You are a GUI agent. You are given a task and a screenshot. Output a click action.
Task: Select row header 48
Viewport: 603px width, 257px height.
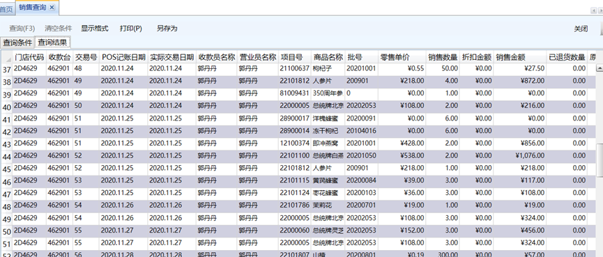pyautogui.click(x=6, y=207)
